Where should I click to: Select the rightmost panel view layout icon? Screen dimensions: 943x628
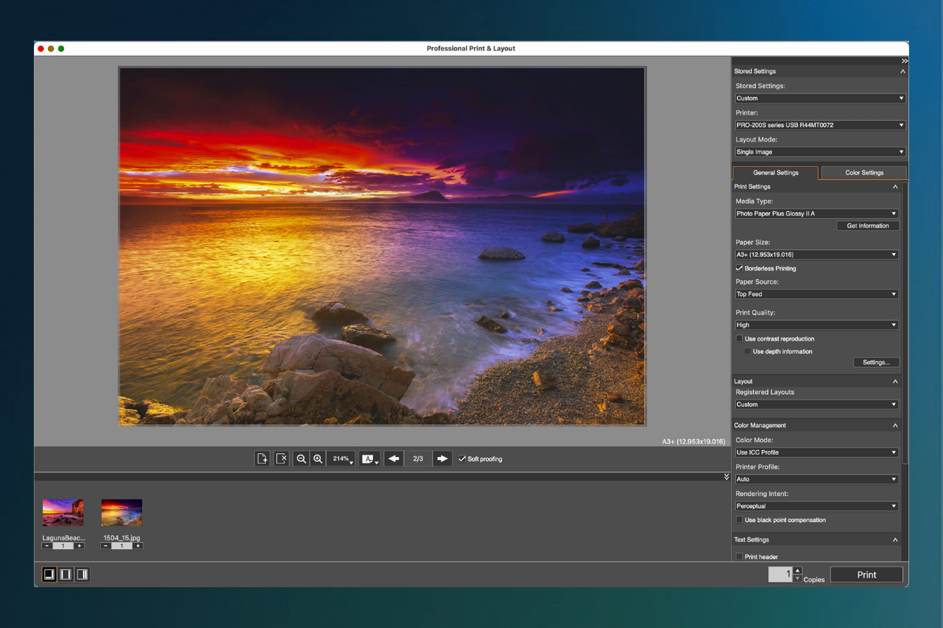[x=82, y=574]
